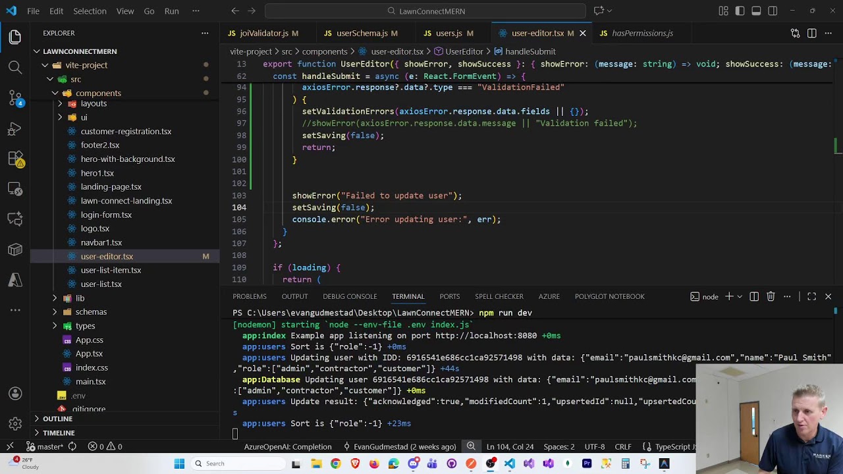This screenshot has height=474, width=843.
Task: Click the Windows taskbar Search box
Action: 237,463
